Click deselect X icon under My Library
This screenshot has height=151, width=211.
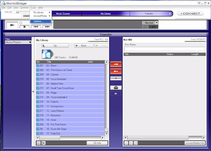[44, 143]
